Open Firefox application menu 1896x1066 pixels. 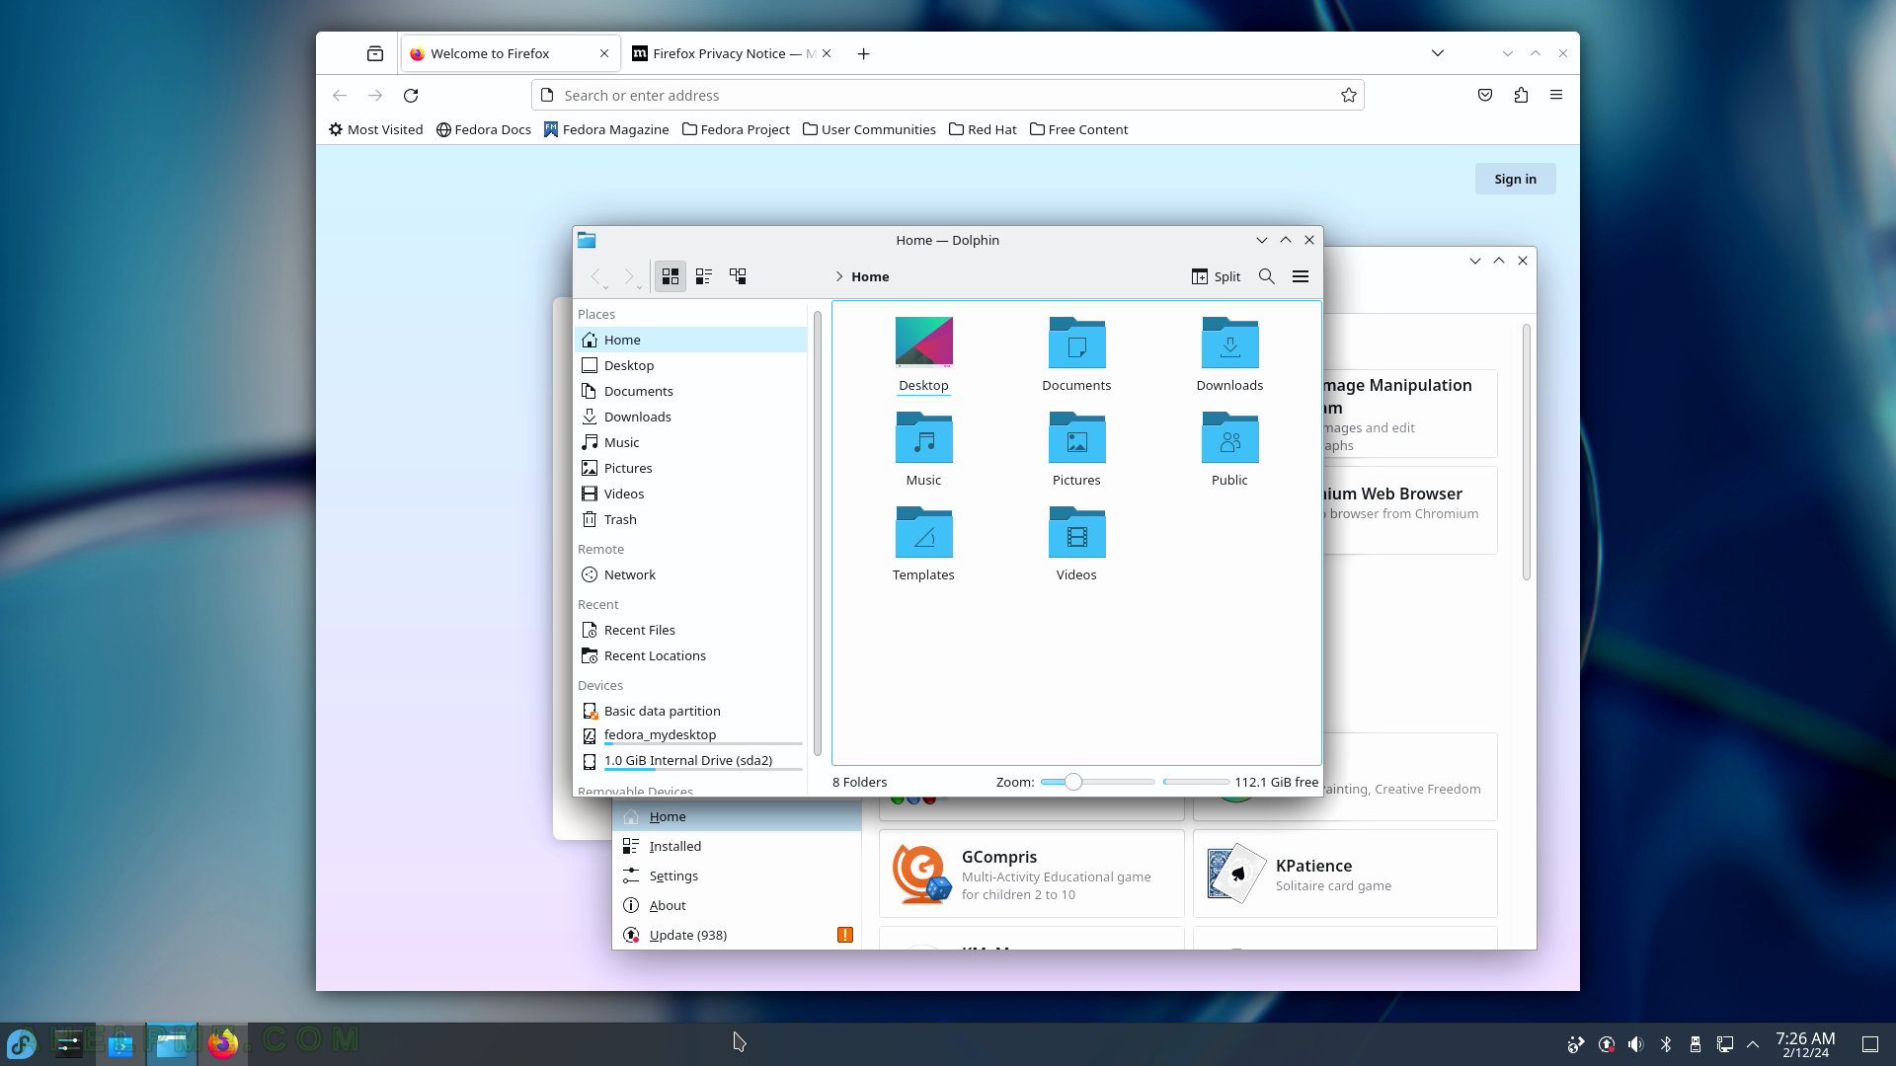1556,95
